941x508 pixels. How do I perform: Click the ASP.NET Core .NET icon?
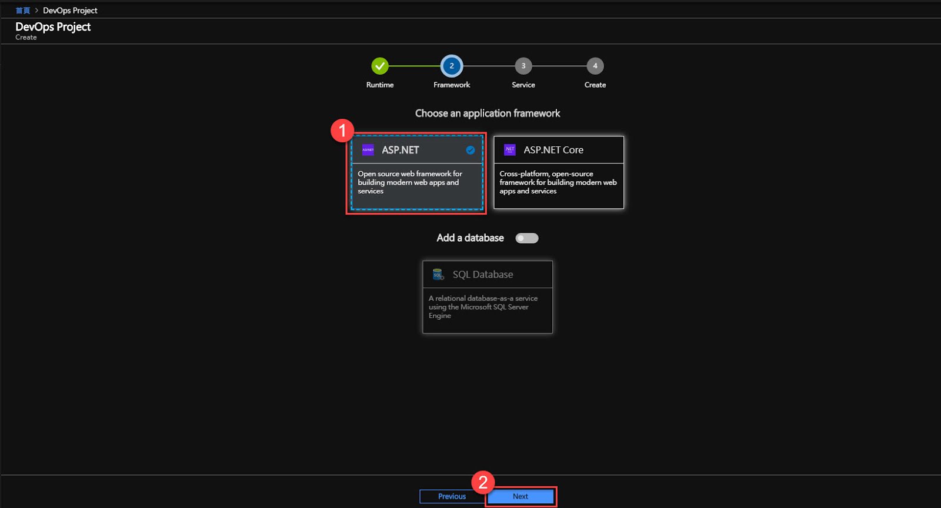tap(510, 150)
